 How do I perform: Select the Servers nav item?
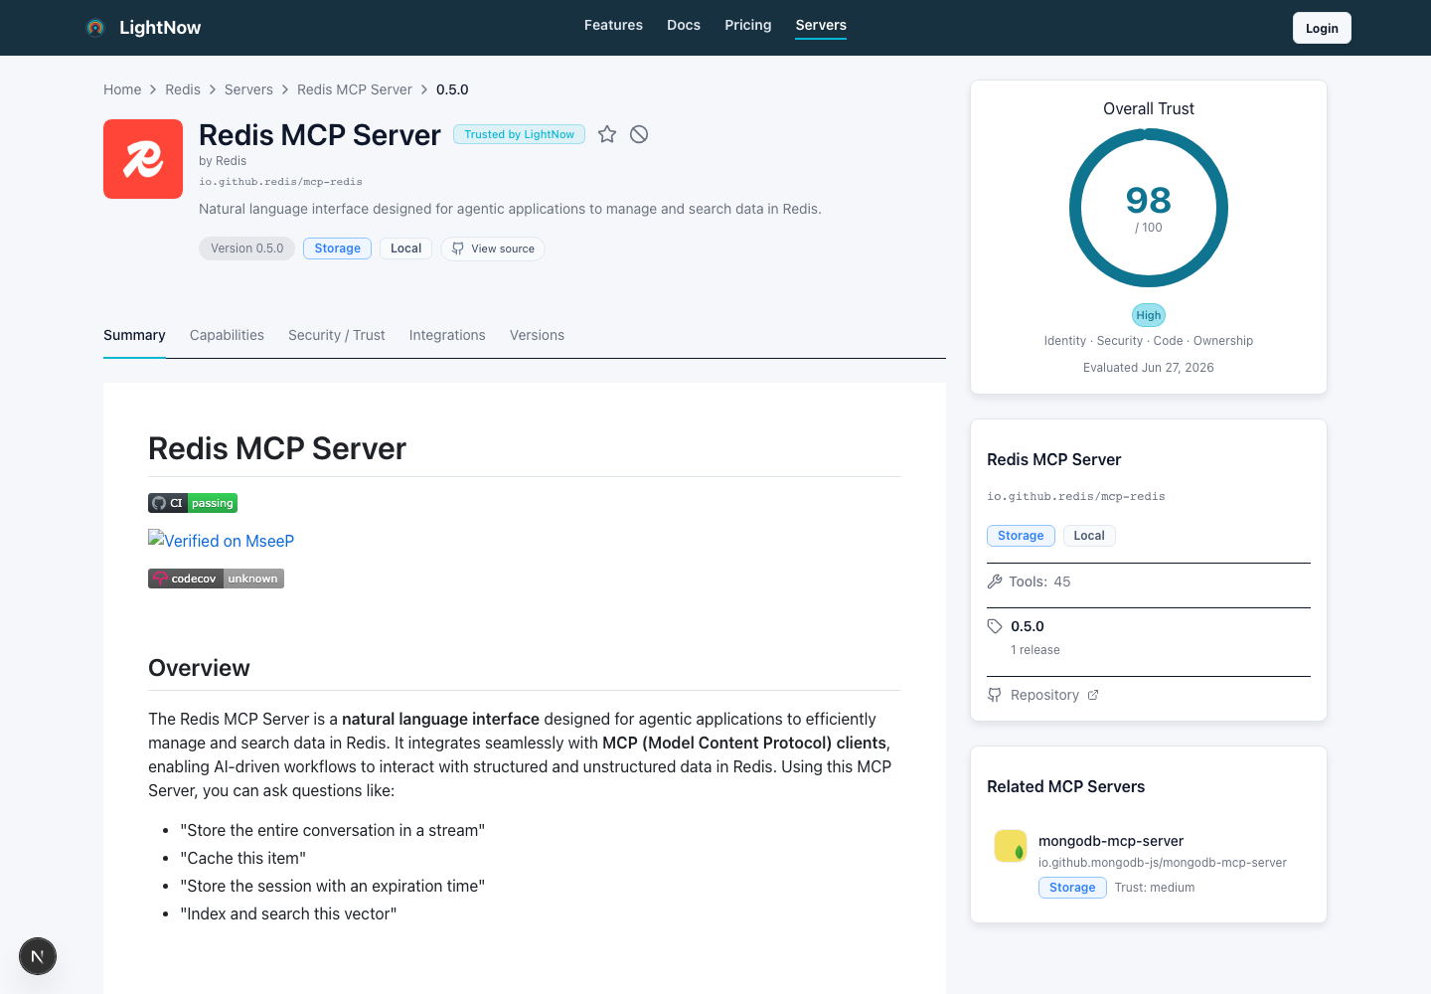821,25
